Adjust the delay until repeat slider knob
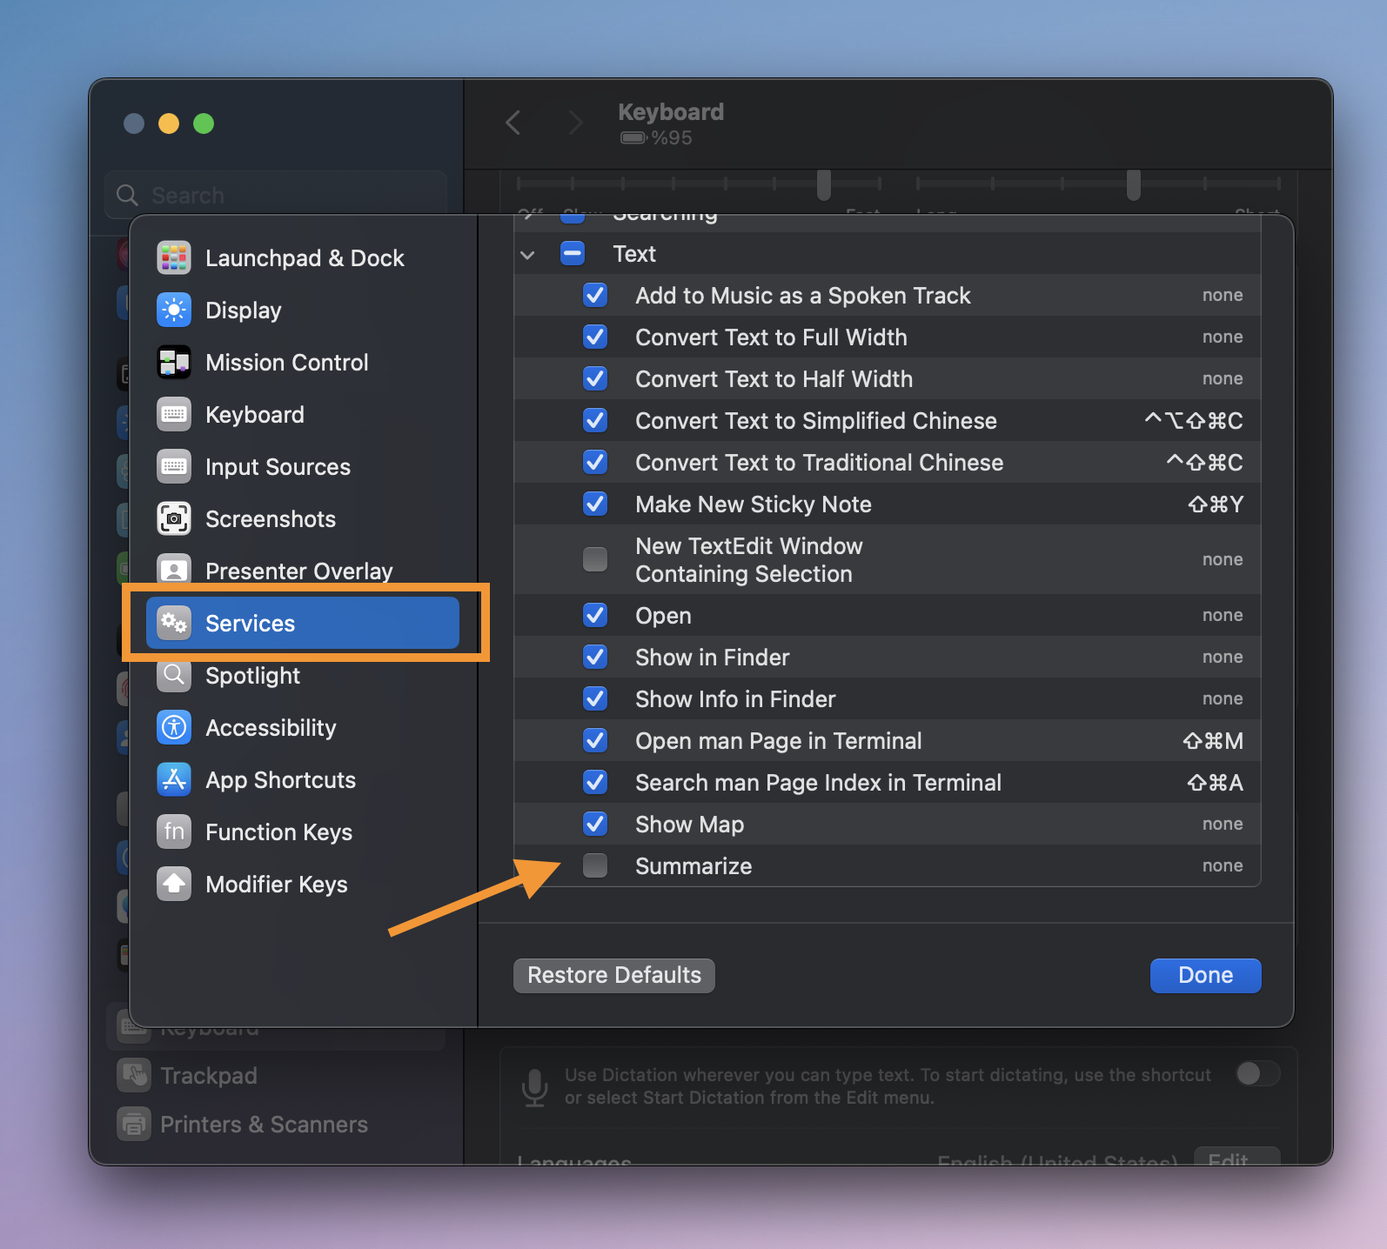The image size is (1387, 1249). [1134, 184]
